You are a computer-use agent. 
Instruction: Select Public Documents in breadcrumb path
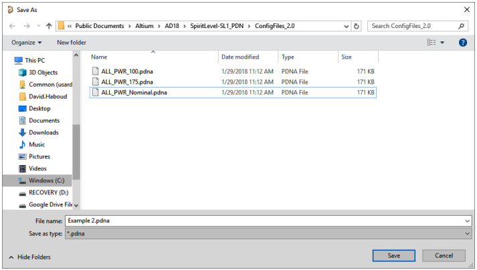tap(100, 26)
